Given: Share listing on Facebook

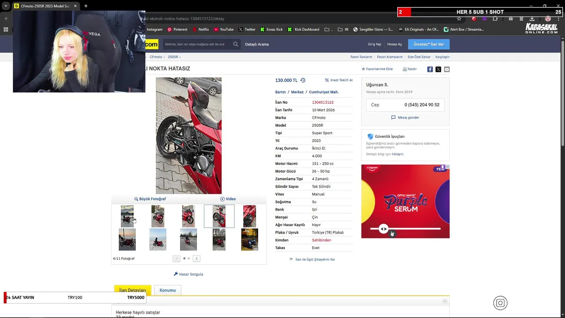Looking at the screenshot, I should point(430,69).
